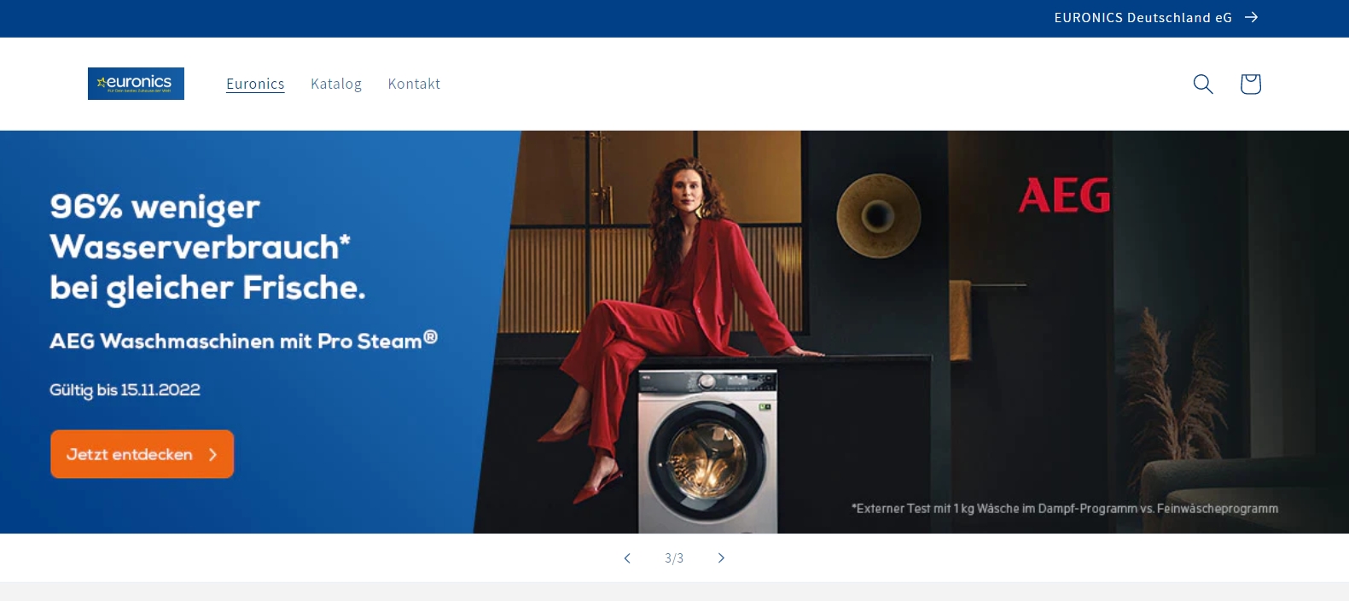Go to previous slide with left chevron
Viewport: 1349px width, 601px height.
click(x=627, y=558)
